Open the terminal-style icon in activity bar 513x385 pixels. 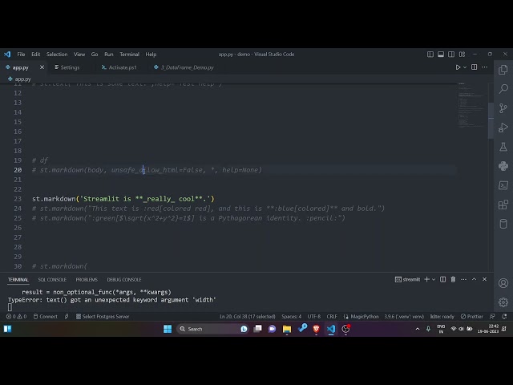pos(503,185)
